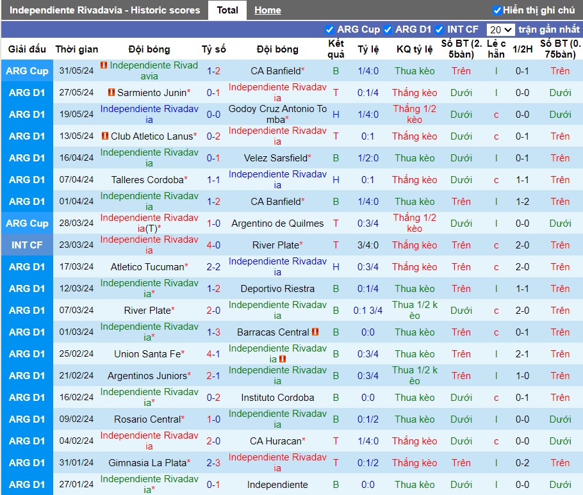The image size is (583, 495).
Task: Click the Tỷ số column header
Action: (x=213, y=49)
